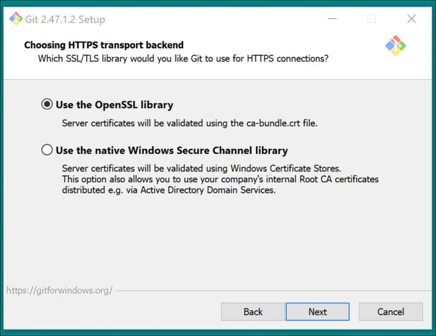Open the gitforwindows.org link
Screen dimensions: 436x336
(59, 291)
